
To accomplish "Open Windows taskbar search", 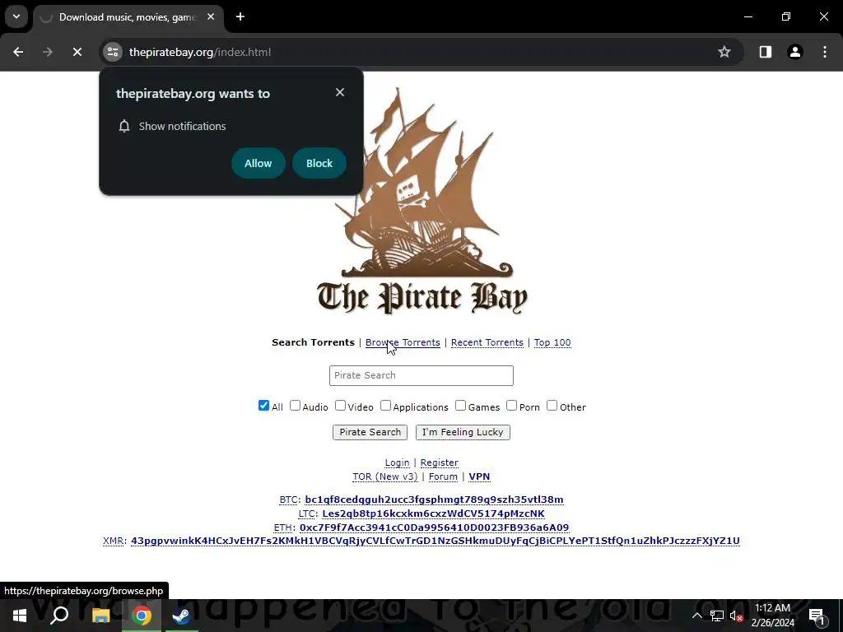I will pyautogui.click(x=59, y=616).
